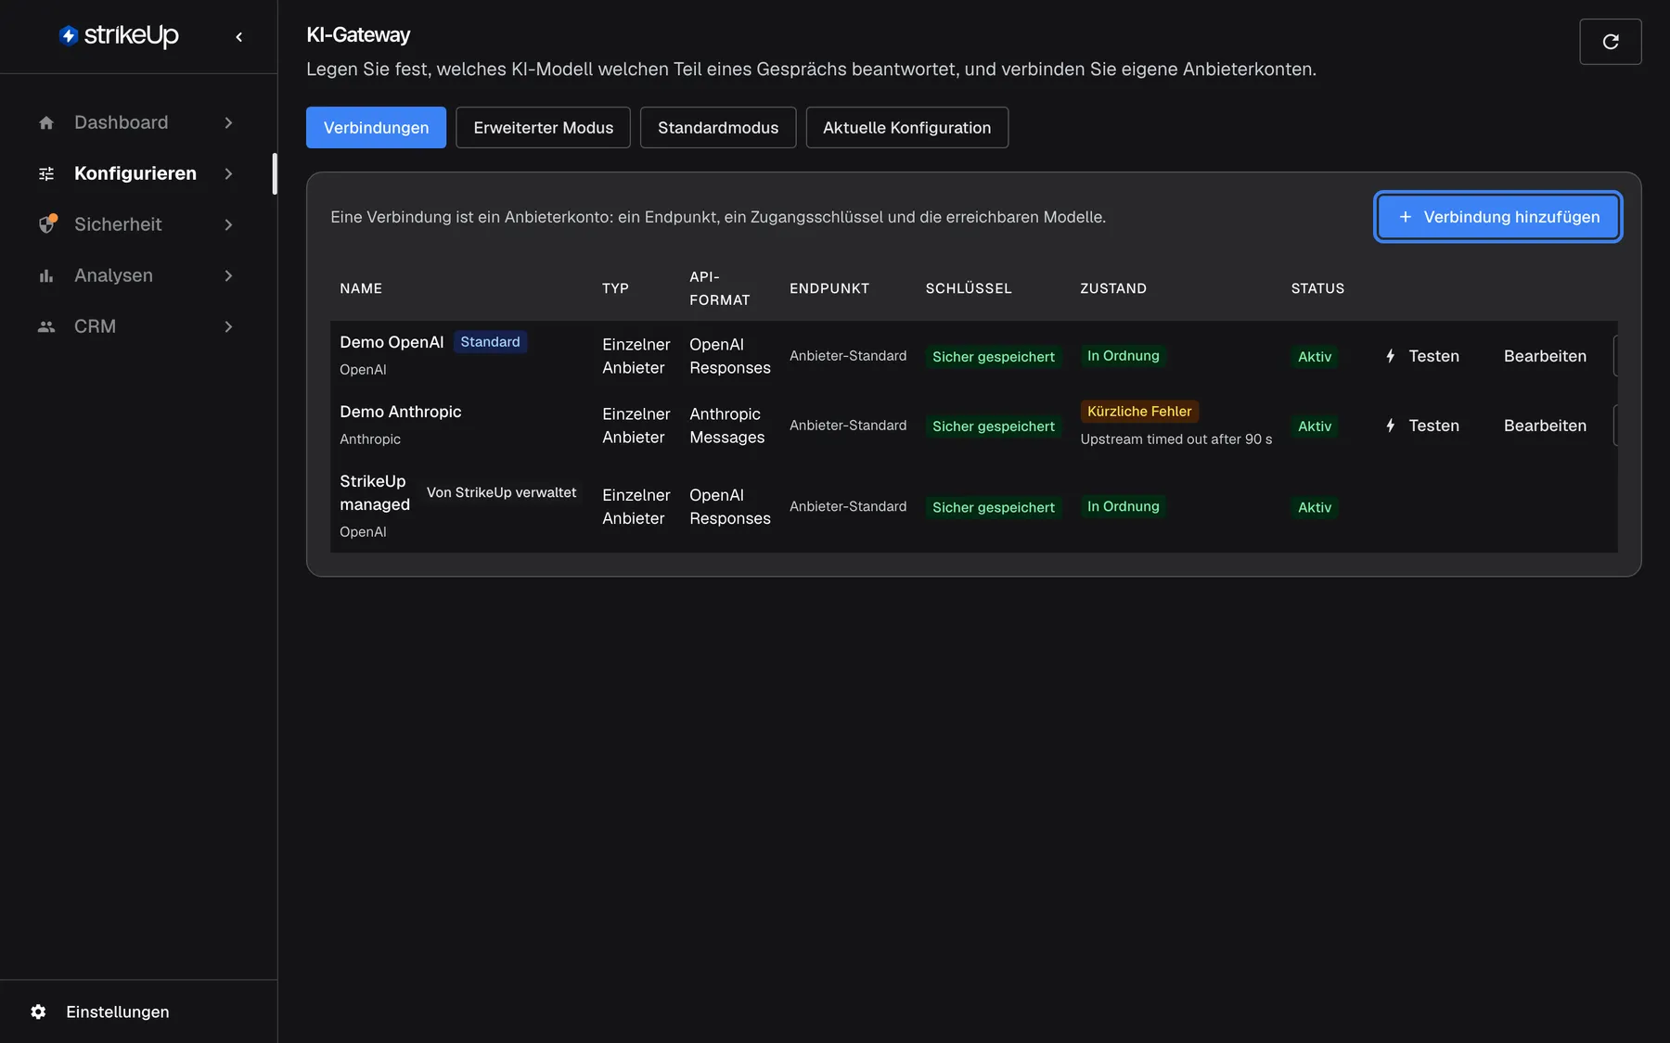Click Sicher gespeichert badge in Demo OpenAI row
Image resolution: width=1670 pixels, height=1043 pixels.
point(993,357)
